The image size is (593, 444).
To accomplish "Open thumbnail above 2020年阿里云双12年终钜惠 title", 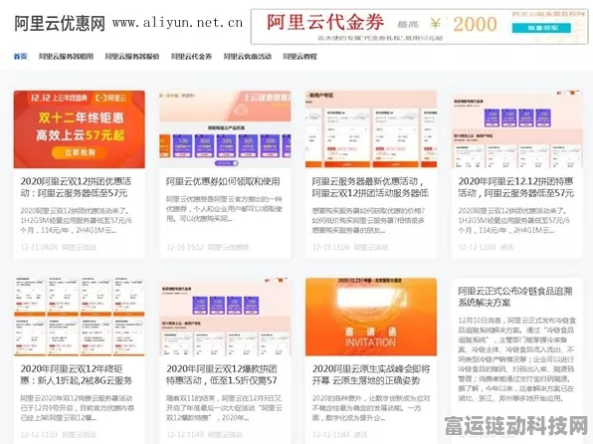I will (79, 317).
